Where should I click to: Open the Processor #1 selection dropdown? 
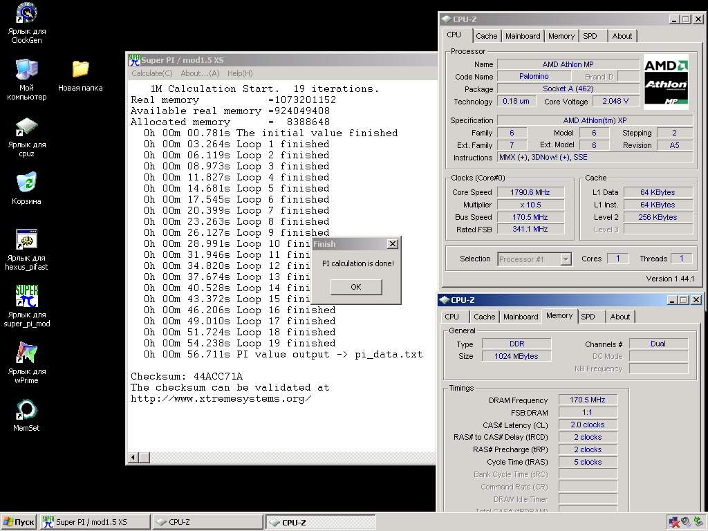(566, 259)
